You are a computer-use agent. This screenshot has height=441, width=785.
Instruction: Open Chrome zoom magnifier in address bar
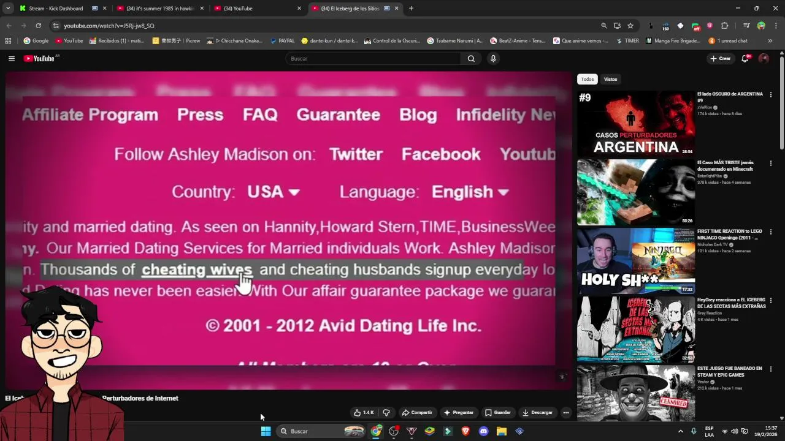click(604, 26)
